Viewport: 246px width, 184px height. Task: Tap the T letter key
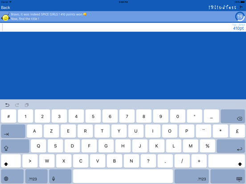tap(102, 131)
